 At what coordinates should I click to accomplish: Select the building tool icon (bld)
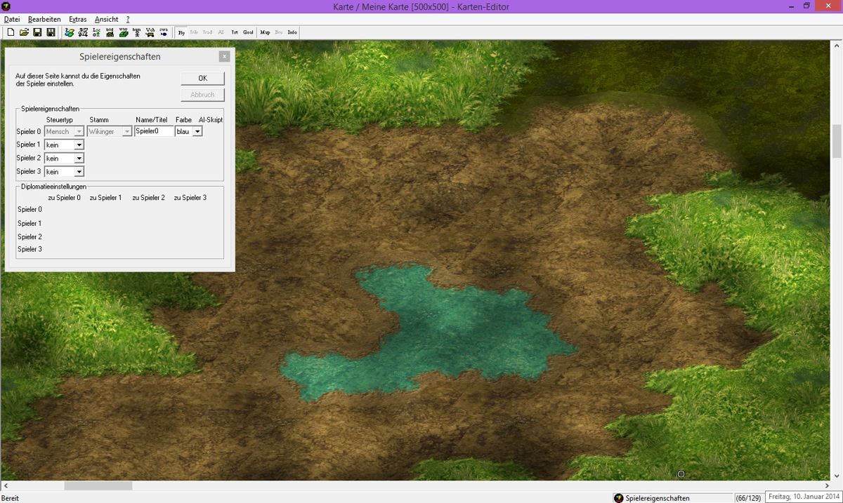pyautogui.click(x=110, y=32)
